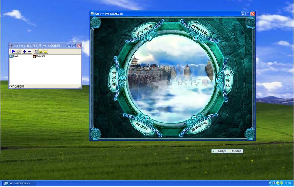Click the grey stop icon in toolbar
294x187 pixels.
click(18, 51)
